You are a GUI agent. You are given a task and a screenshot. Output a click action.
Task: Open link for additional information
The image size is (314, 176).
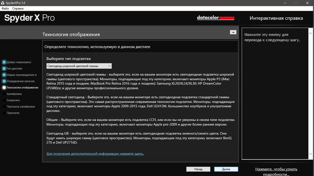coord(95,154)
